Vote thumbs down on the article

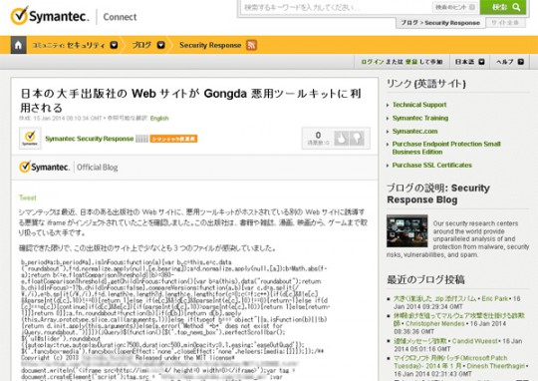coord(357,138)
